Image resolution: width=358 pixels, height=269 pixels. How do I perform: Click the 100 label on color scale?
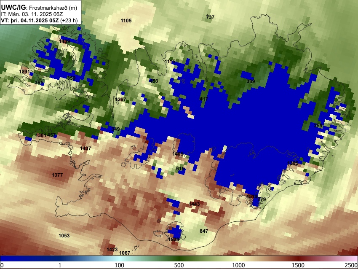pos(120,265)
